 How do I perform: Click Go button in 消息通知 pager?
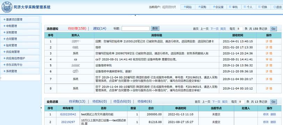tap(274, 29)
